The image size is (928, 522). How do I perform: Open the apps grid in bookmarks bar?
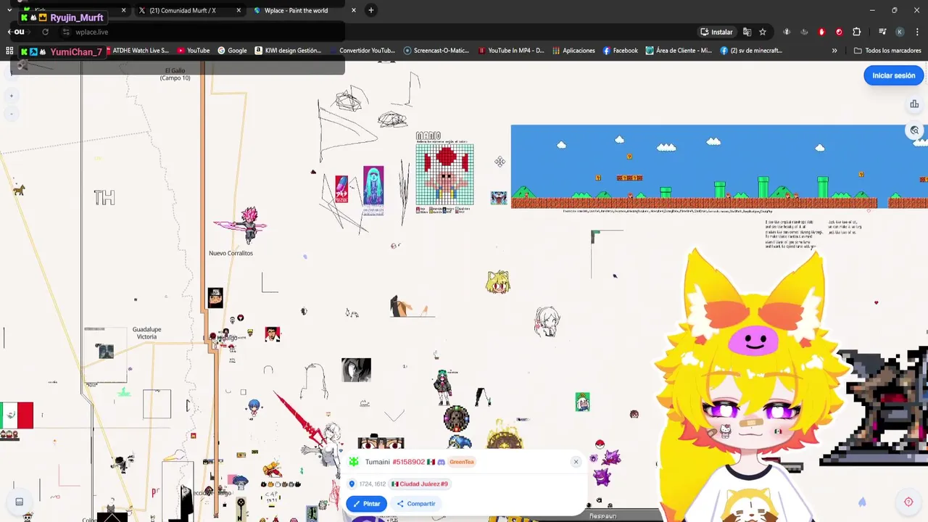point(9,51)
